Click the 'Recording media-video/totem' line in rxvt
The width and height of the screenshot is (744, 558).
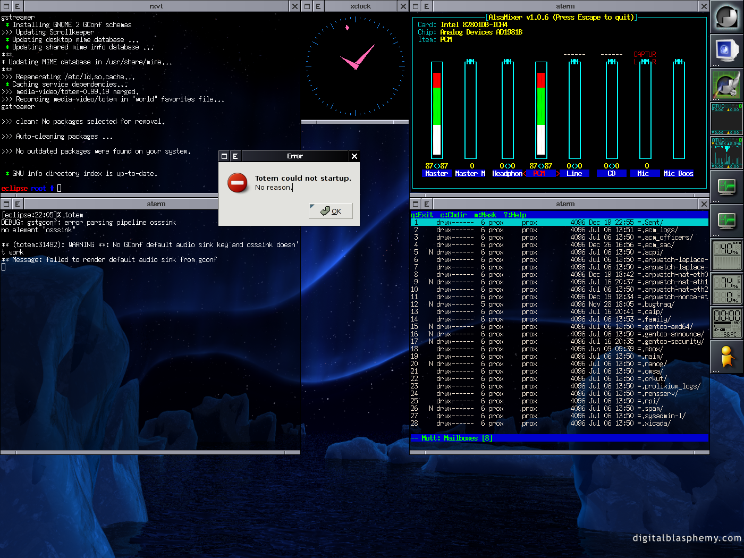113,99
